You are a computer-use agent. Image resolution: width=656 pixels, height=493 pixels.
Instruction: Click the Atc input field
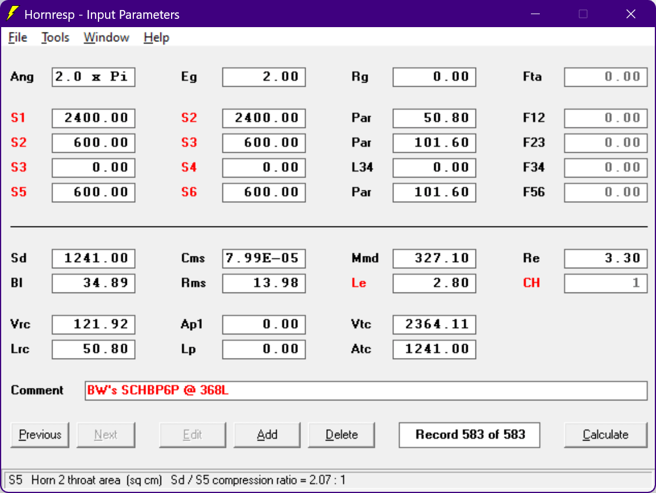pos(434,349)
